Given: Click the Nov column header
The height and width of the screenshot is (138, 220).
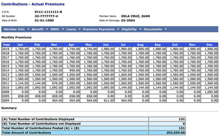Looking at the screenshot, I should tap(192, 45).
